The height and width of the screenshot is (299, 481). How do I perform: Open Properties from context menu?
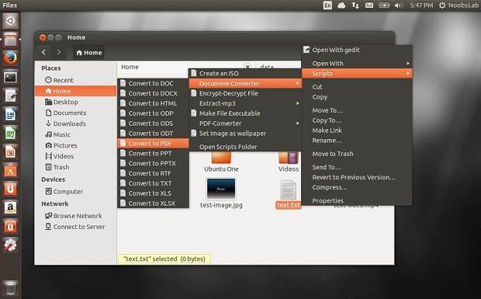click(x=357, y=201)
